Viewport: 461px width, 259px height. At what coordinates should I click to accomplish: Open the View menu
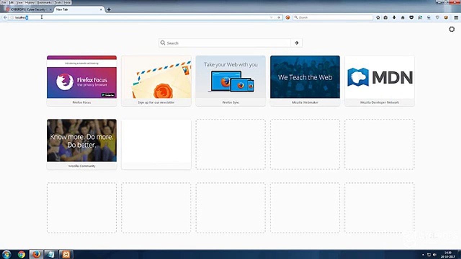20,3
